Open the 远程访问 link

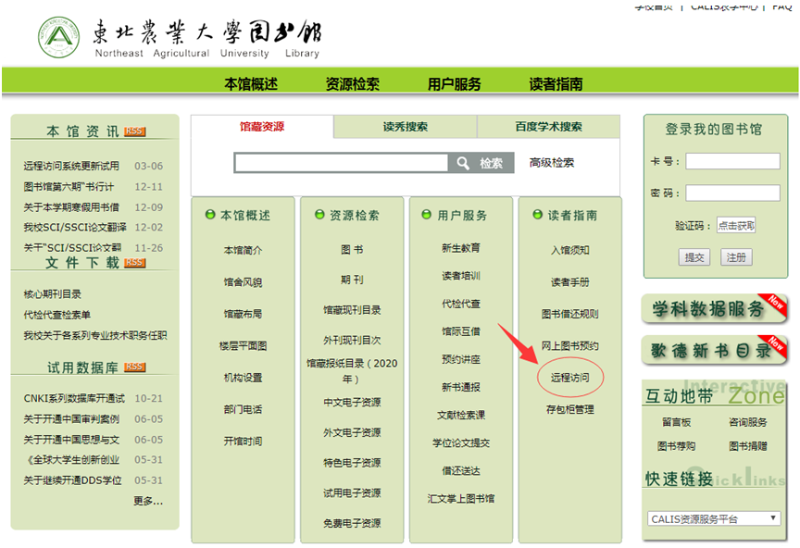569,378
